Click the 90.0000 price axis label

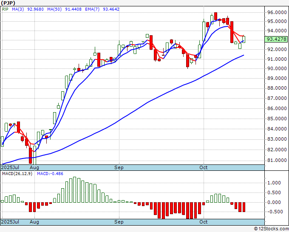(x=277, y=68)
